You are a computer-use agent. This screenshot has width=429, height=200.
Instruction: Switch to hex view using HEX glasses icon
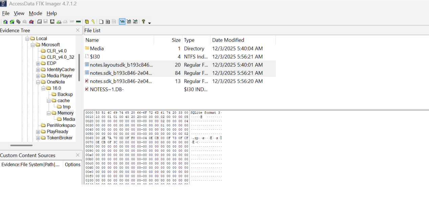click(135, 21)
